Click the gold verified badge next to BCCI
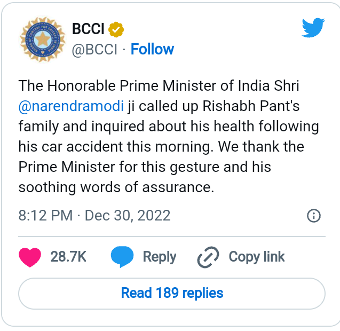Viewport: 340px width, 331px height. click(116, 29)
